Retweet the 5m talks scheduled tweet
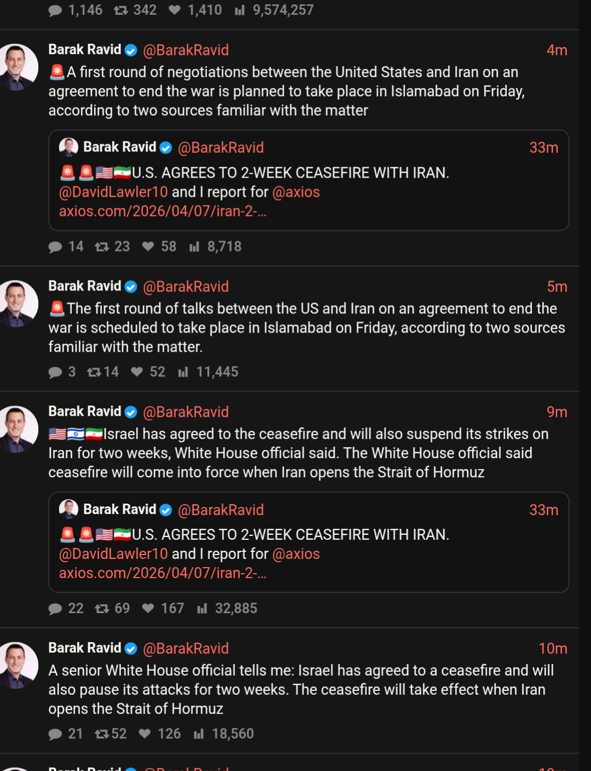Screen dimensions: 591x771 point(94,372)
